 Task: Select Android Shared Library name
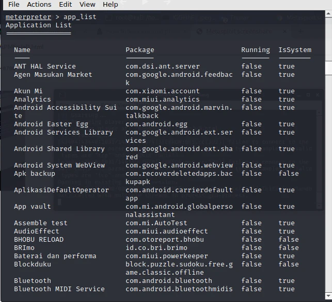[x=59, y=149]
